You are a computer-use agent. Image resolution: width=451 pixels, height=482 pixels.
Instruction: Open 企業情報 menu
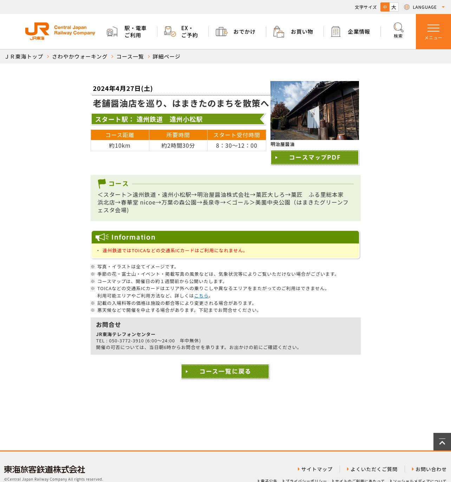359,32
